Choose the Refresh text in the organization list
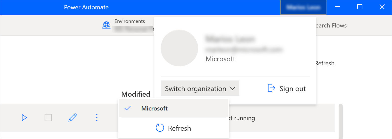This screenshot has width=392, height=139. 179,128
